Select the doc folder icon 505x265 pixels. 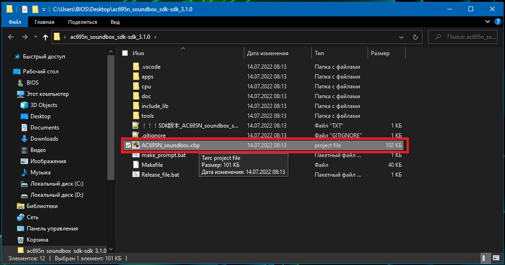136,96
